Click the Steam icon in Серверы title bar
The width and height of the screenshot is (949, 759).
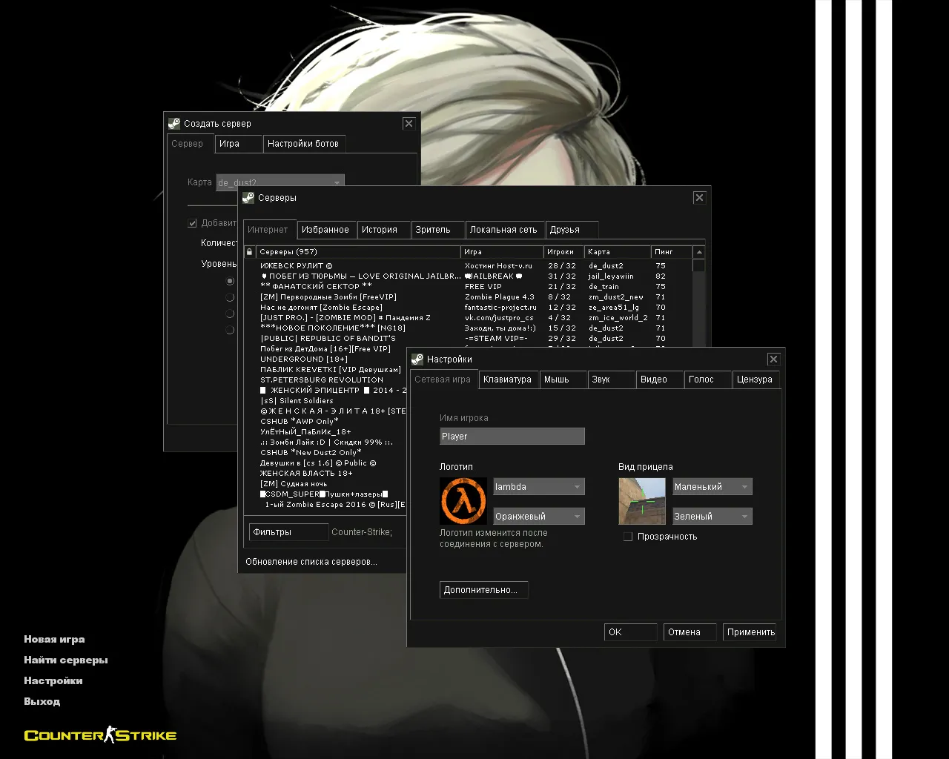click(248, 198)
